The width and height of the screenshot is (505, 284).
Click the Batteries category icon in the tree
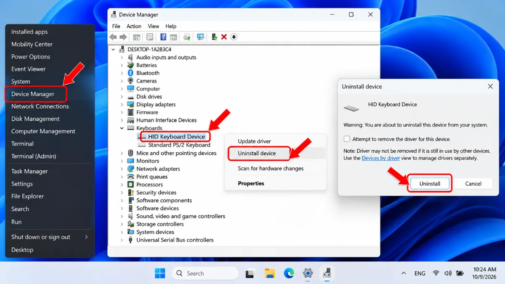coord(130,65)
